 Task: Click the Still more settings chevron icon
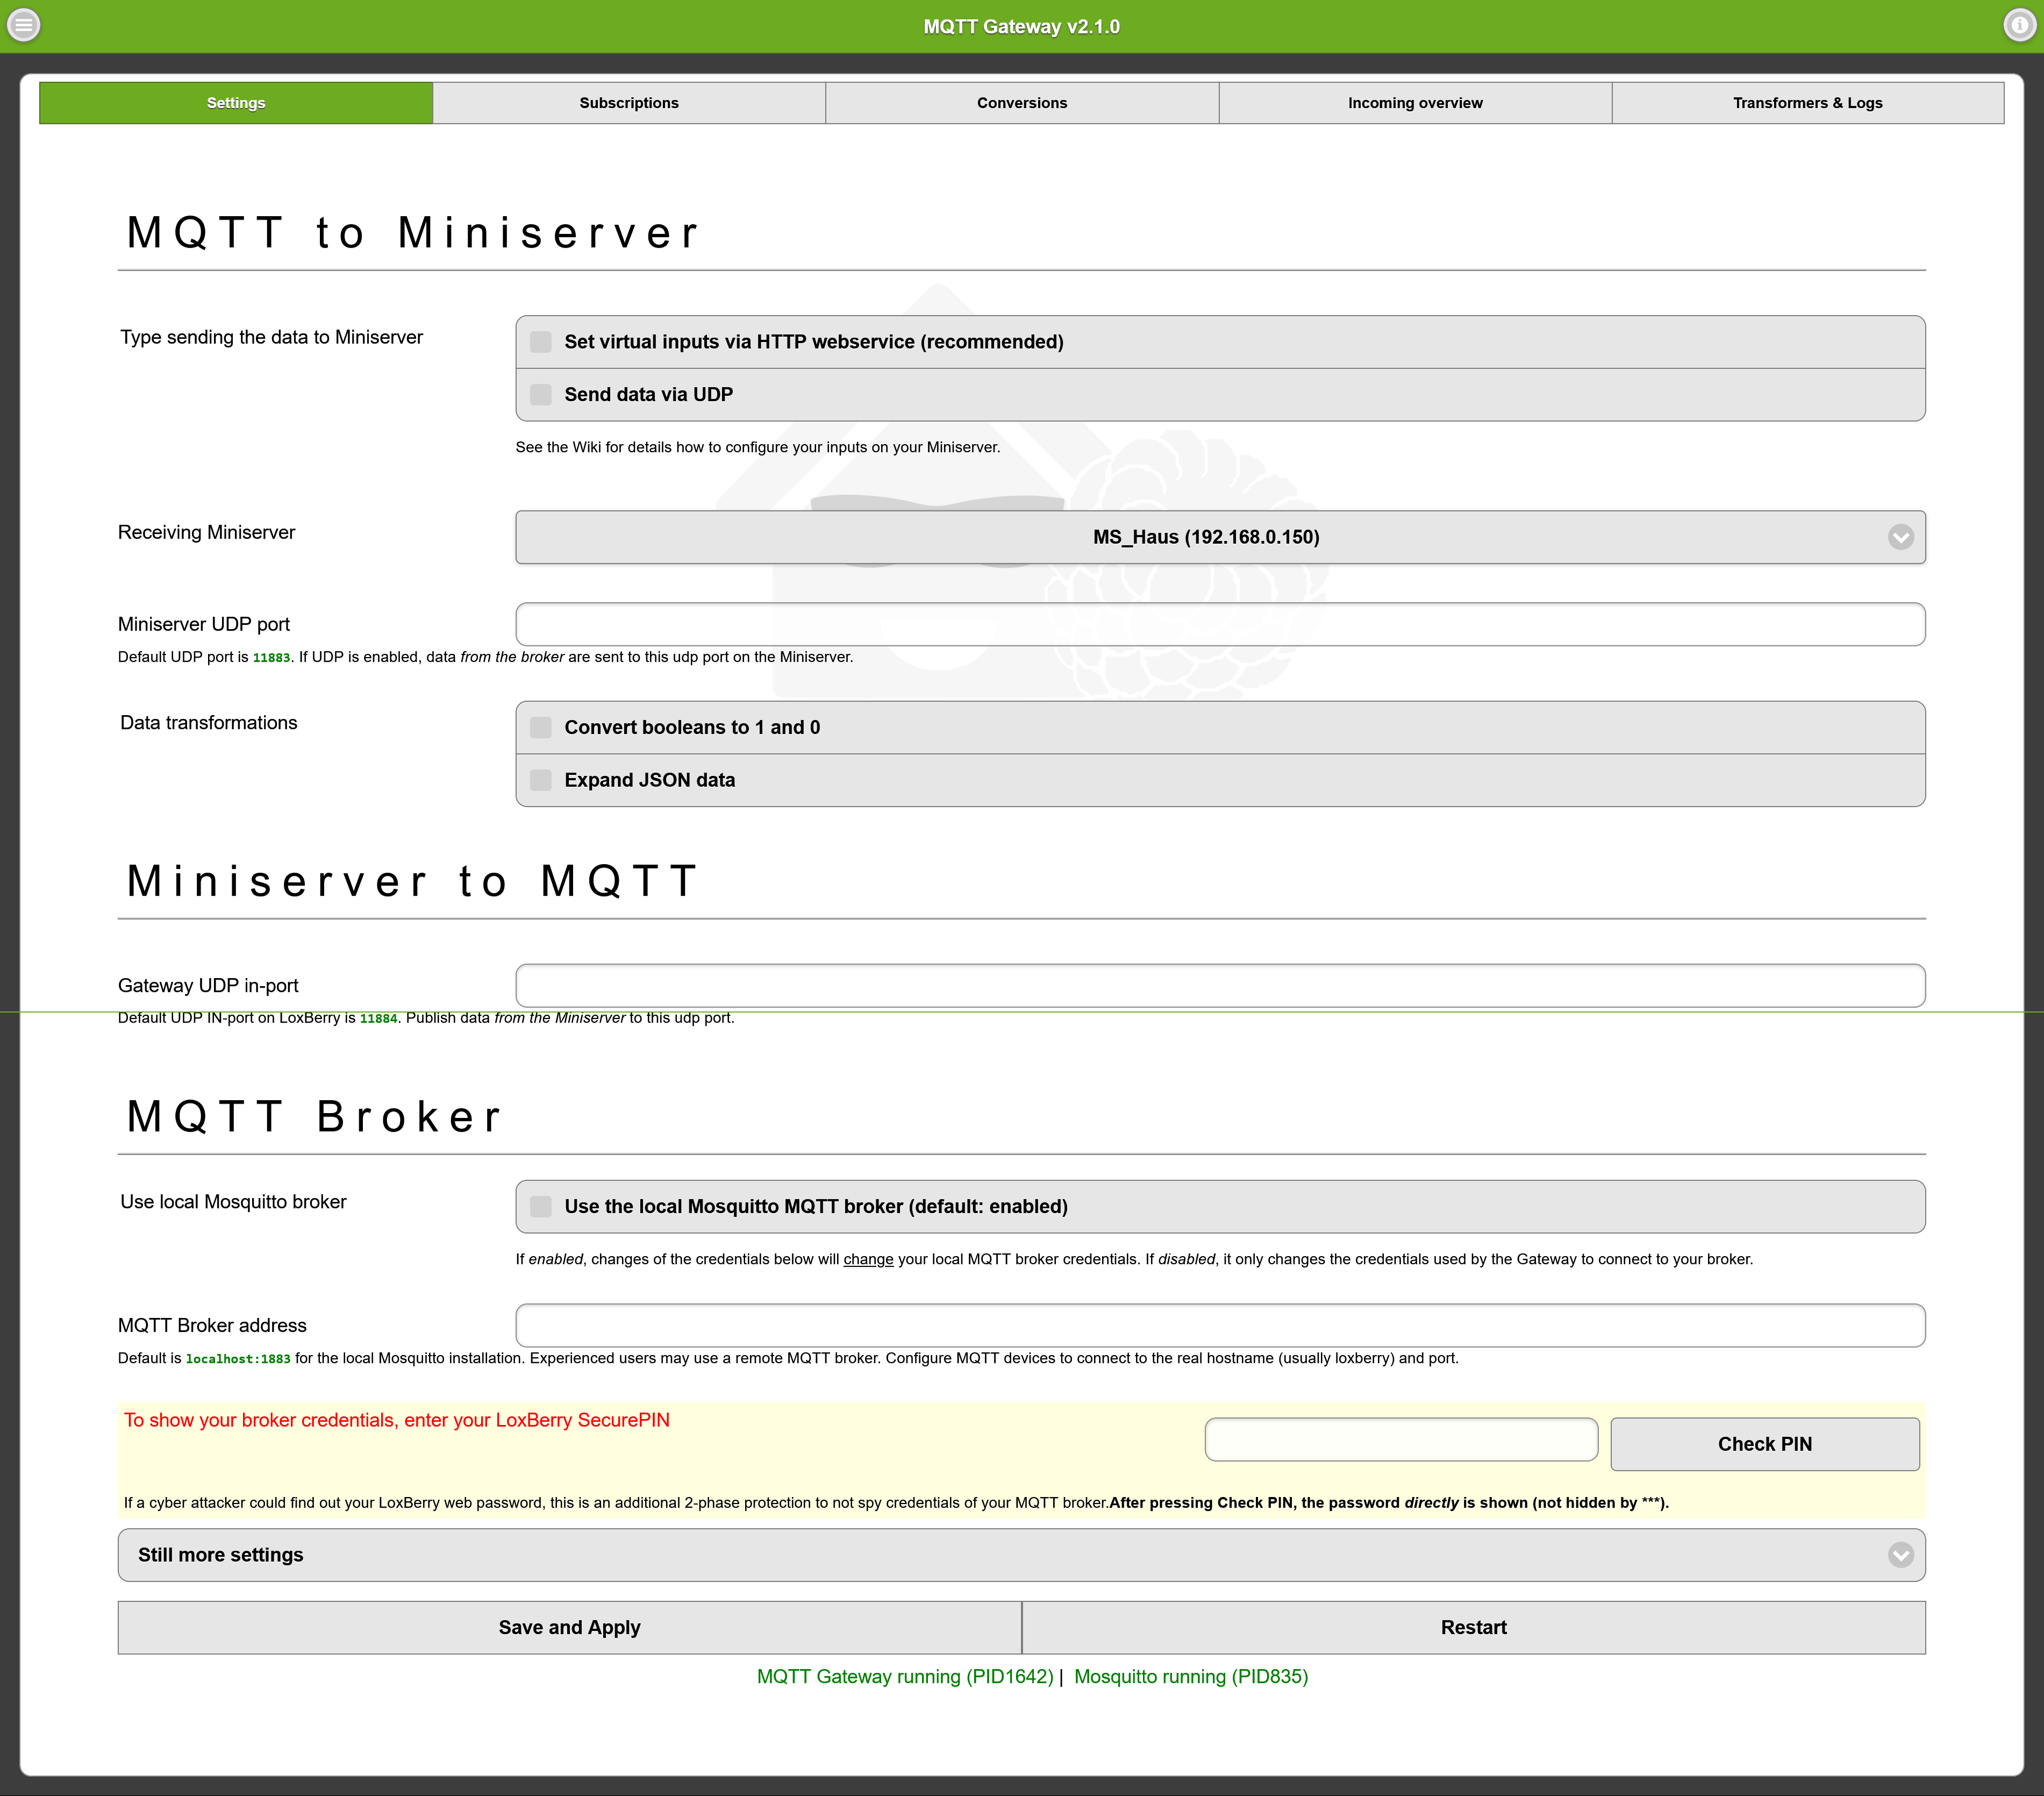[1900, 1555]
